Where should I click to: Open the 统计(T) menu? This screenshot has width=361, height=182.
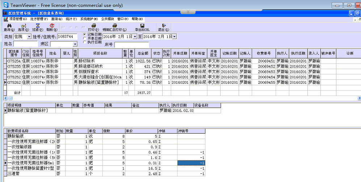(x=71, y=19)
